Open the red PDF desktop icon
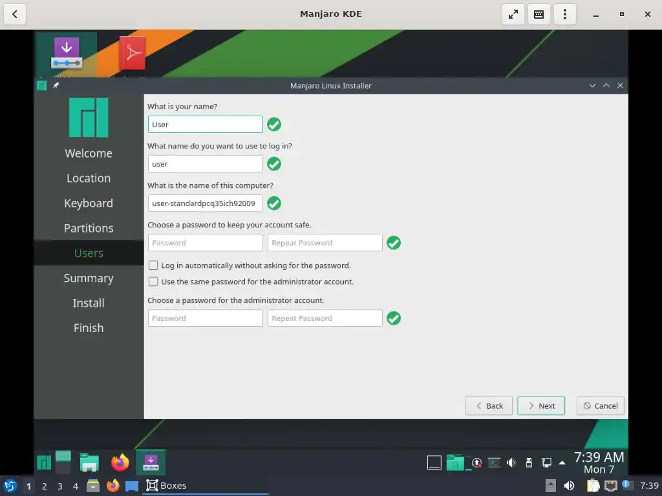662x496 pixels. coord(133,53)
